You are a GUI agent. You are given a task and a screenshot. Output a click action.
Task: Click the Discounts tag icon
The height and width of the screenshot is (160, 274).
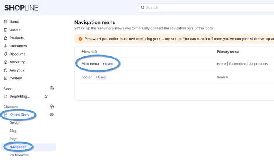5,54
